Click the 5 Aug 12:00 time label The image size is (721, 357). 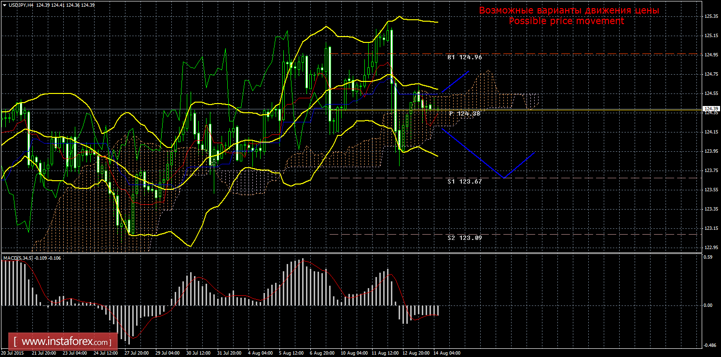coord(291,353)
